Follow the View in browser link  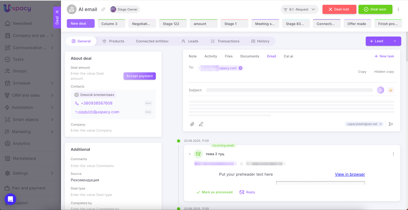click(x=350, y=174)
